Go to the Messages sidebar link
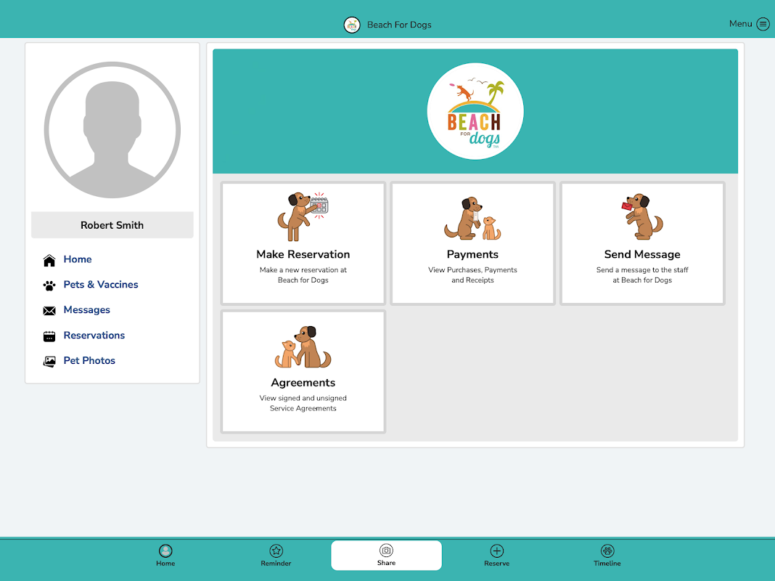Image resolution: width=775 pixels, height=581 pixels. (87, 310)
